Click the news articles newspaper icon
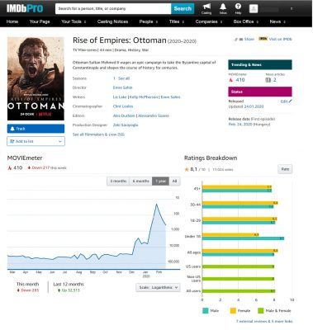Viewport: 313px width, 330px height. point(268,80)
